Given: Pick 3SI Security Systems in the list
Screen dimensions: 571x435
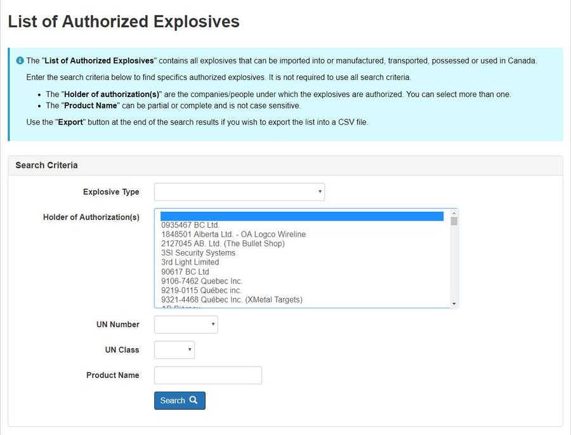Looking at the screenshot, I should [x=198, y=253].
